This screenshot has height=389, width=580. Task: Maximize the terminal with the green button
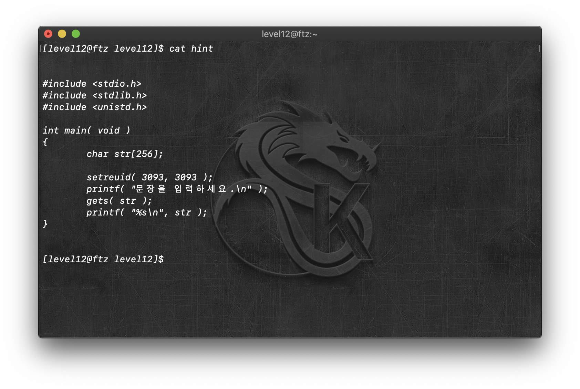pyautogui.click(x=76, y=34)
